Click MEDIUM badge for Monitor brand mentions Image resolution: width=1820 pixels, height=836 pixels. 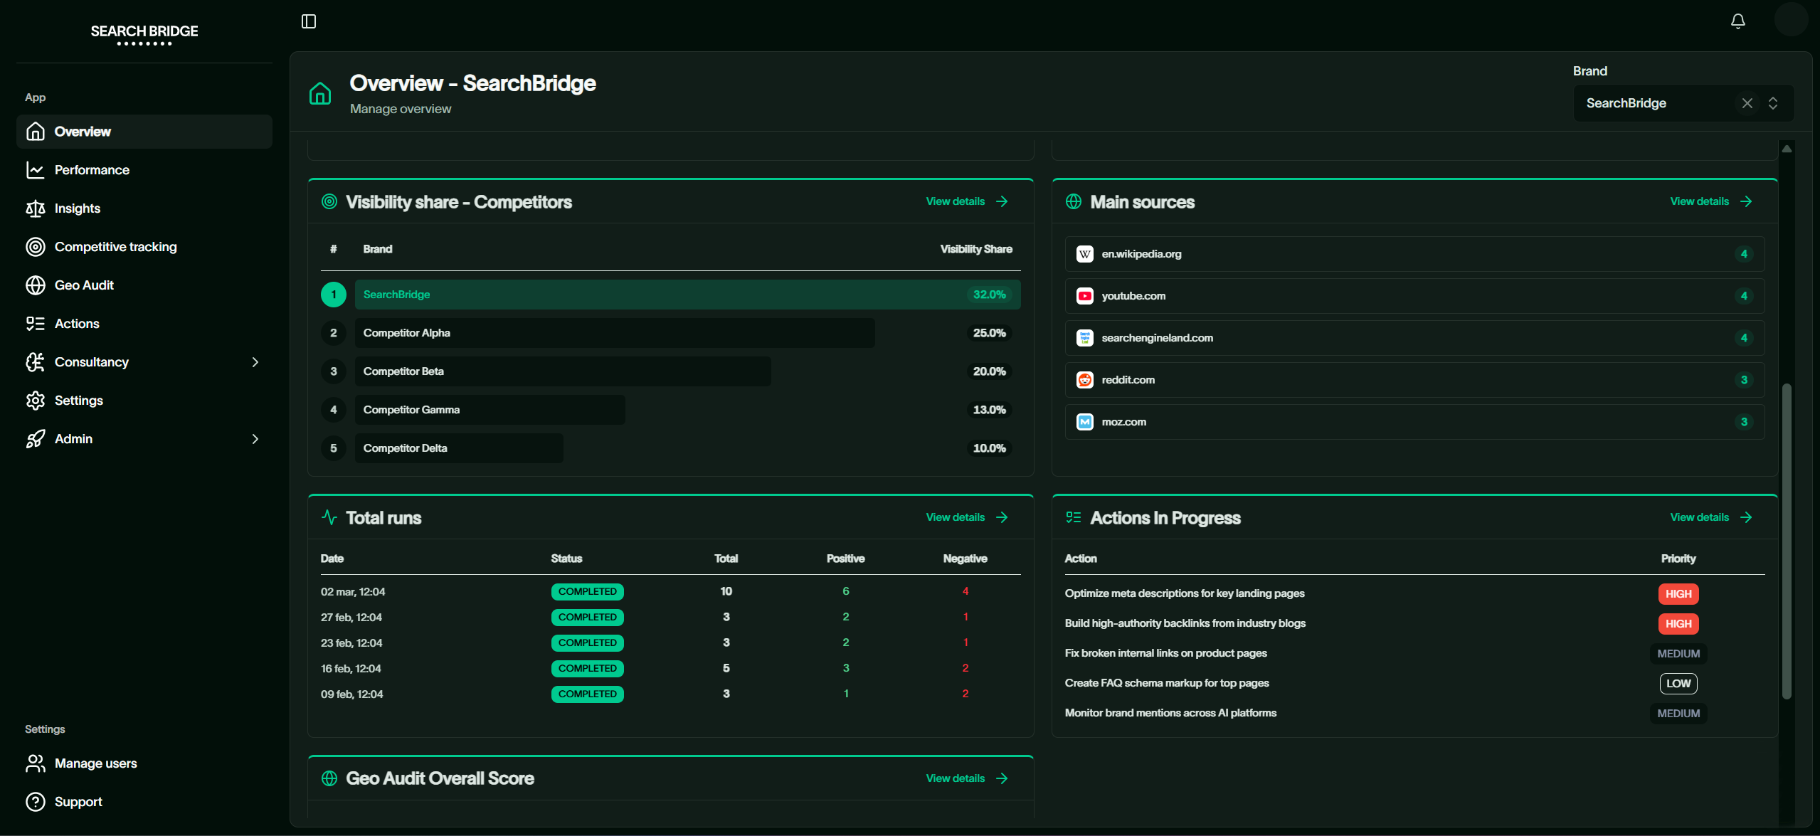pyautogui.click(x=1678, y=714)
